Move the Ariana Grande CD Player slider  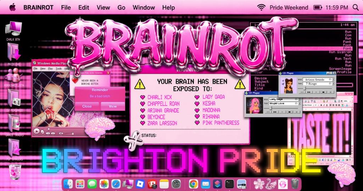pos(305,88)
